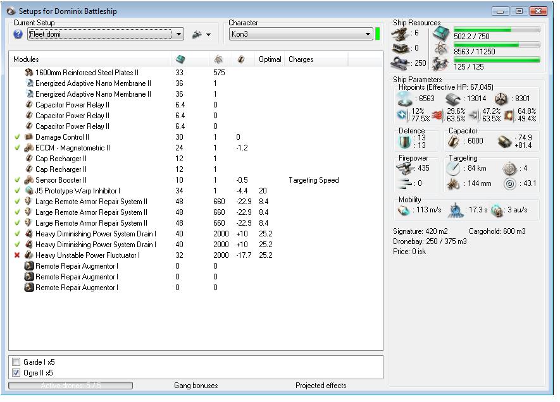Select the first Remote Repair Augmentor I row
The height and width of the screenshot is (402, 560).
(x=196, y=266)
